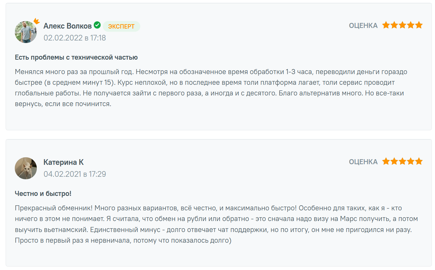The image size is (435, 270).
Task: Click Алекс Волков's avatar photo
Action: point(26,32)
